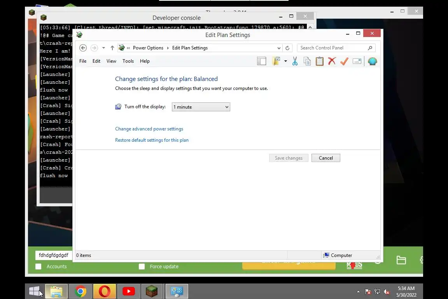The height and width of the screenshot is (299, 448).
Task: Click the muted volume tray icon
Action: (x=387, y=292)
